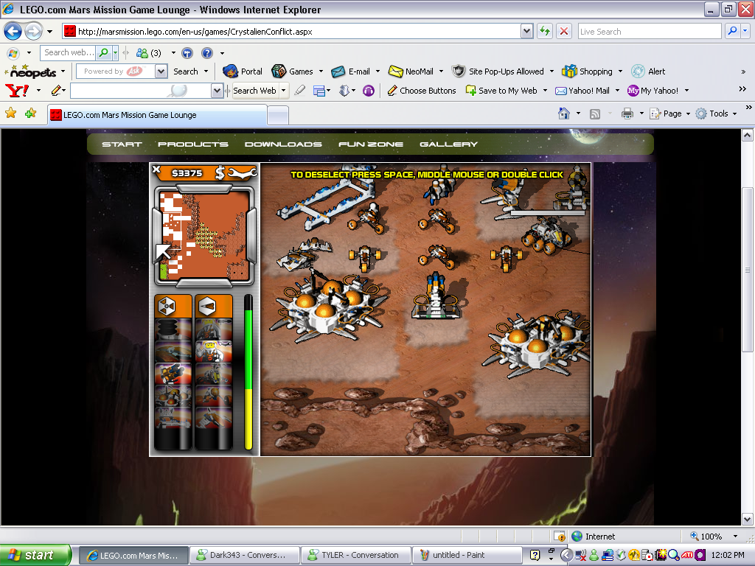Click the Live Search input box
755x566 pixels.
click(650, 31)
